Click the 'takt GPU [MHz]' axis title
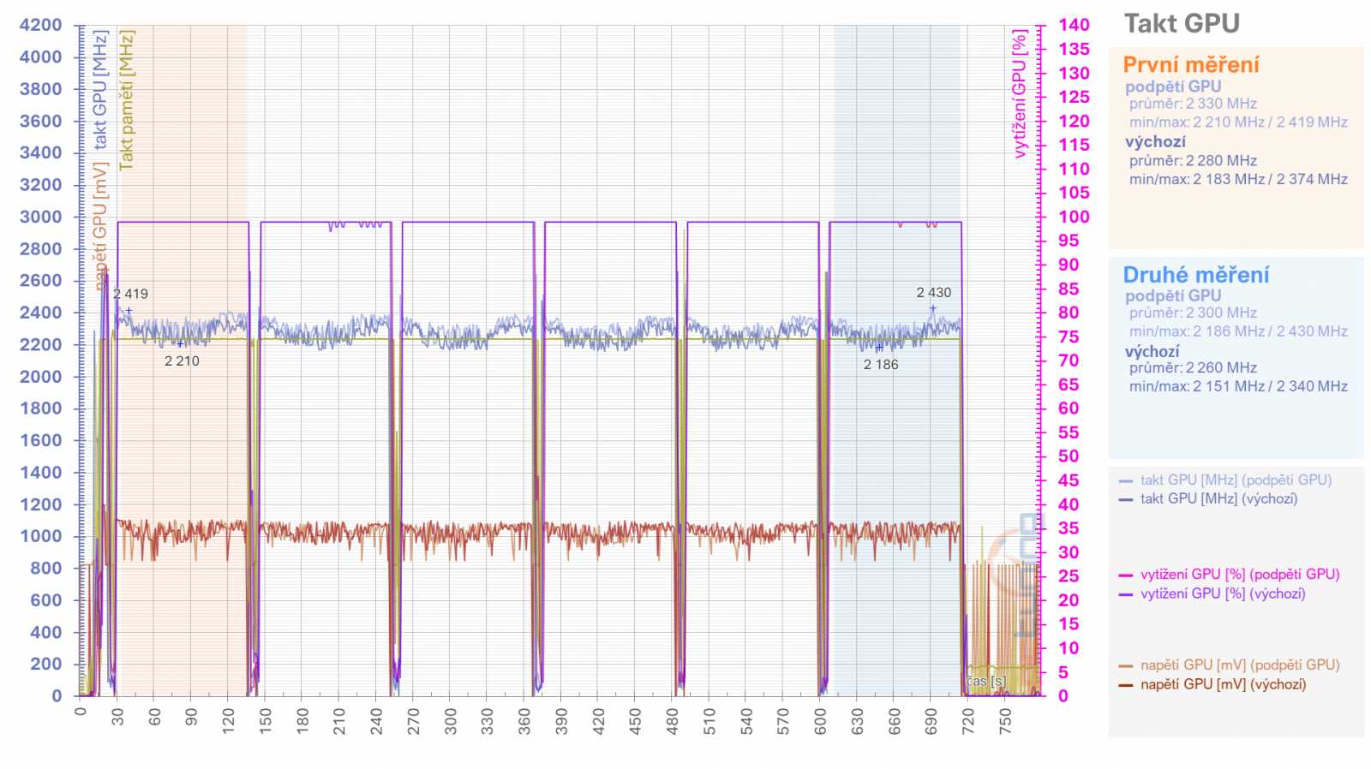 point(100,90)
